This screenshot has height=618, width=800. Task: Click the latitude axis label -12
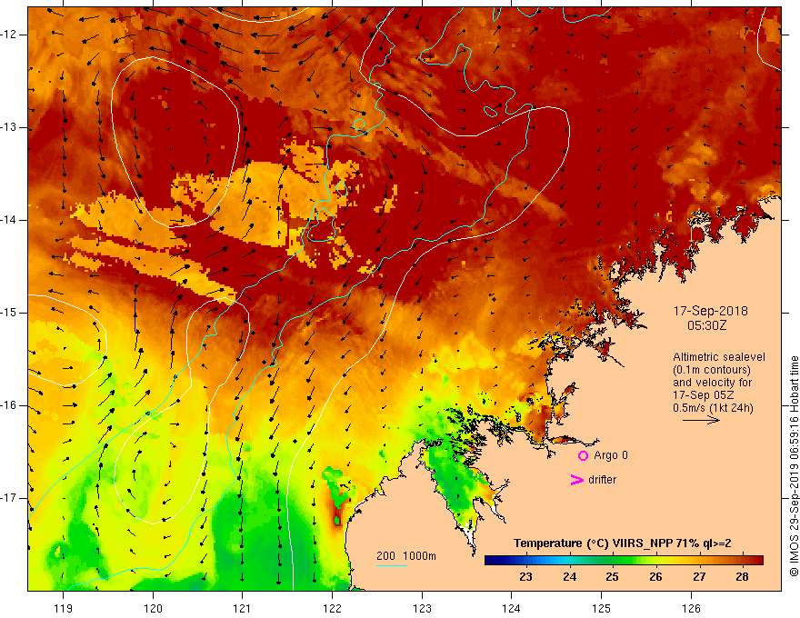(10, 35)
